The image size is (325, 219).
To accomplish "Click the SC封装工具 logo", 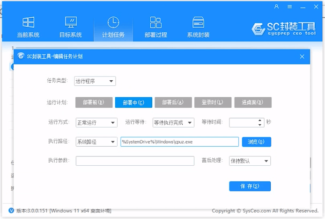I will (x=283, y=29).
